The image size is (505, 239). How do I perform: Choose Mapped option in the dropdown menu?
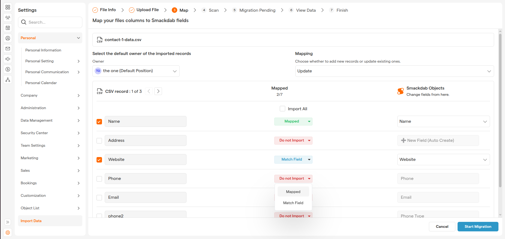pos(293,192)
